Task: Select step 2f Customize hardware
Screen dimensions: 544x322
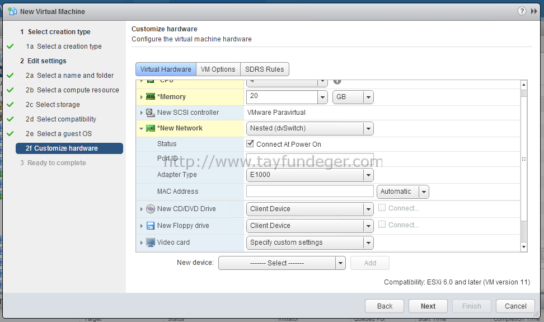Action: (x=69, y=148)
